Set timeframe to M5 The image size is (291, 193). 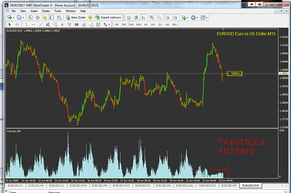[124, 24]
